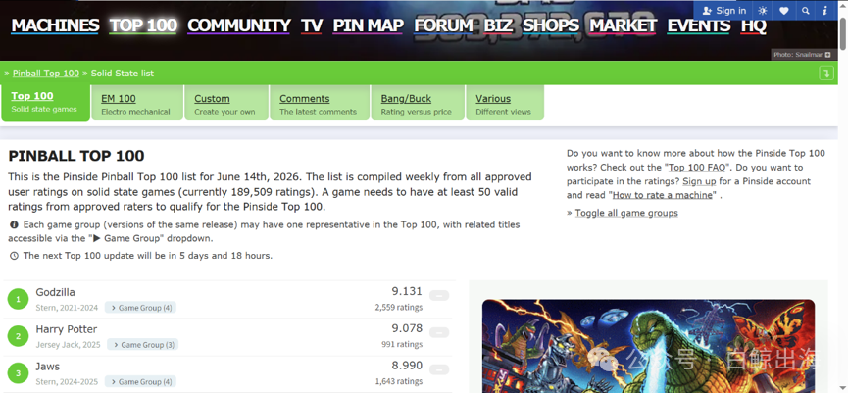848x393 pixels.
Task: Click the 9.131 rating score
Action: click(407, 291)
